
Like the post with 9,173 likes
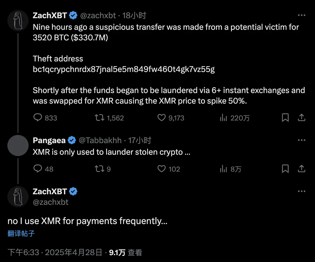pyautogui.click(x=161, y=118)
